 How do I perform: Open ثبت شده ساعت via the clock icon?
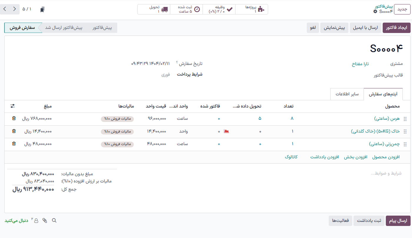197,9
